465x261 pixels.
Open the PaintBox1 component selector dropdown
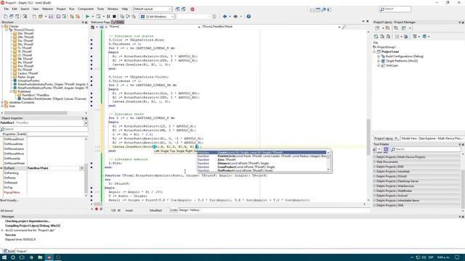(86, 123)
